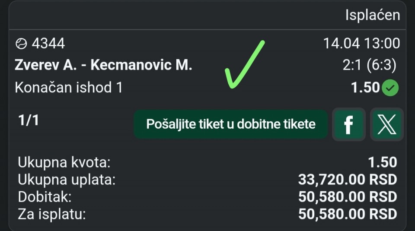Viewport: 415px width, 231px height.
Task: Share ticket on Facebook
Action: 348,124
